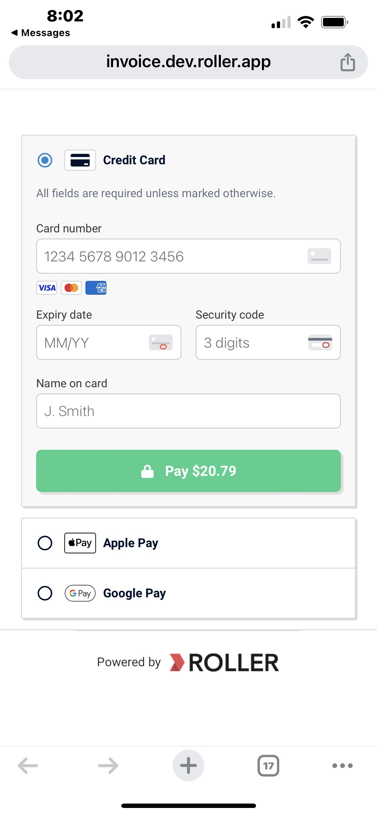The width and height of the screenshot is (377, 815).
Task: Select the Google Pay radio button
Action: tap(45, 593)
